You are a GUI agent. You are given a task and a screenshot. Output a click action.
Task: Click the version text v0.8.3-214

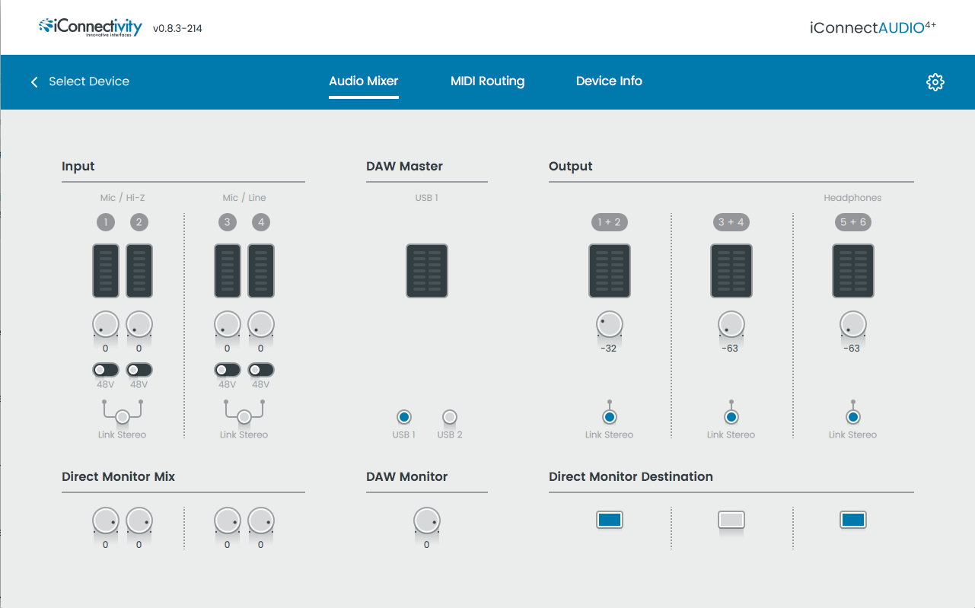(x=177, y=29)
